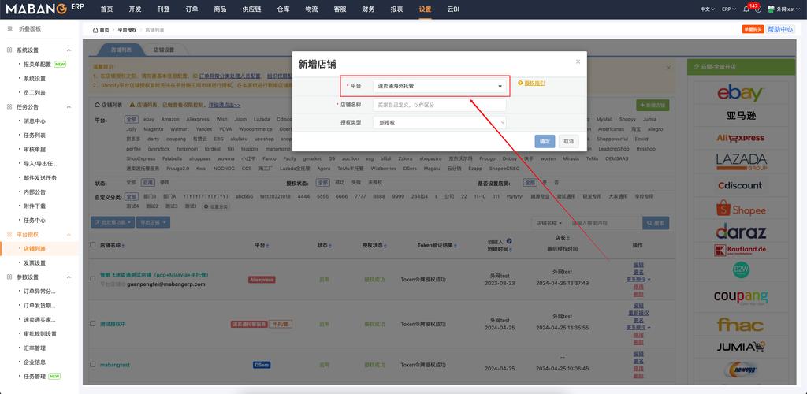Focus the 店铺名称 input in dialog
Image resolution: width=807 pixels, height=394 pixels.
point(440,105)
